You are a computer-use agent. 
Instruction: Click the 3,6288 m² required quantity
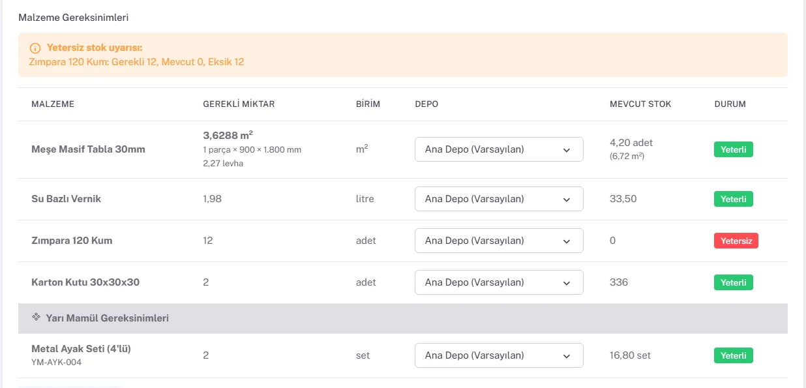(228, 136)
